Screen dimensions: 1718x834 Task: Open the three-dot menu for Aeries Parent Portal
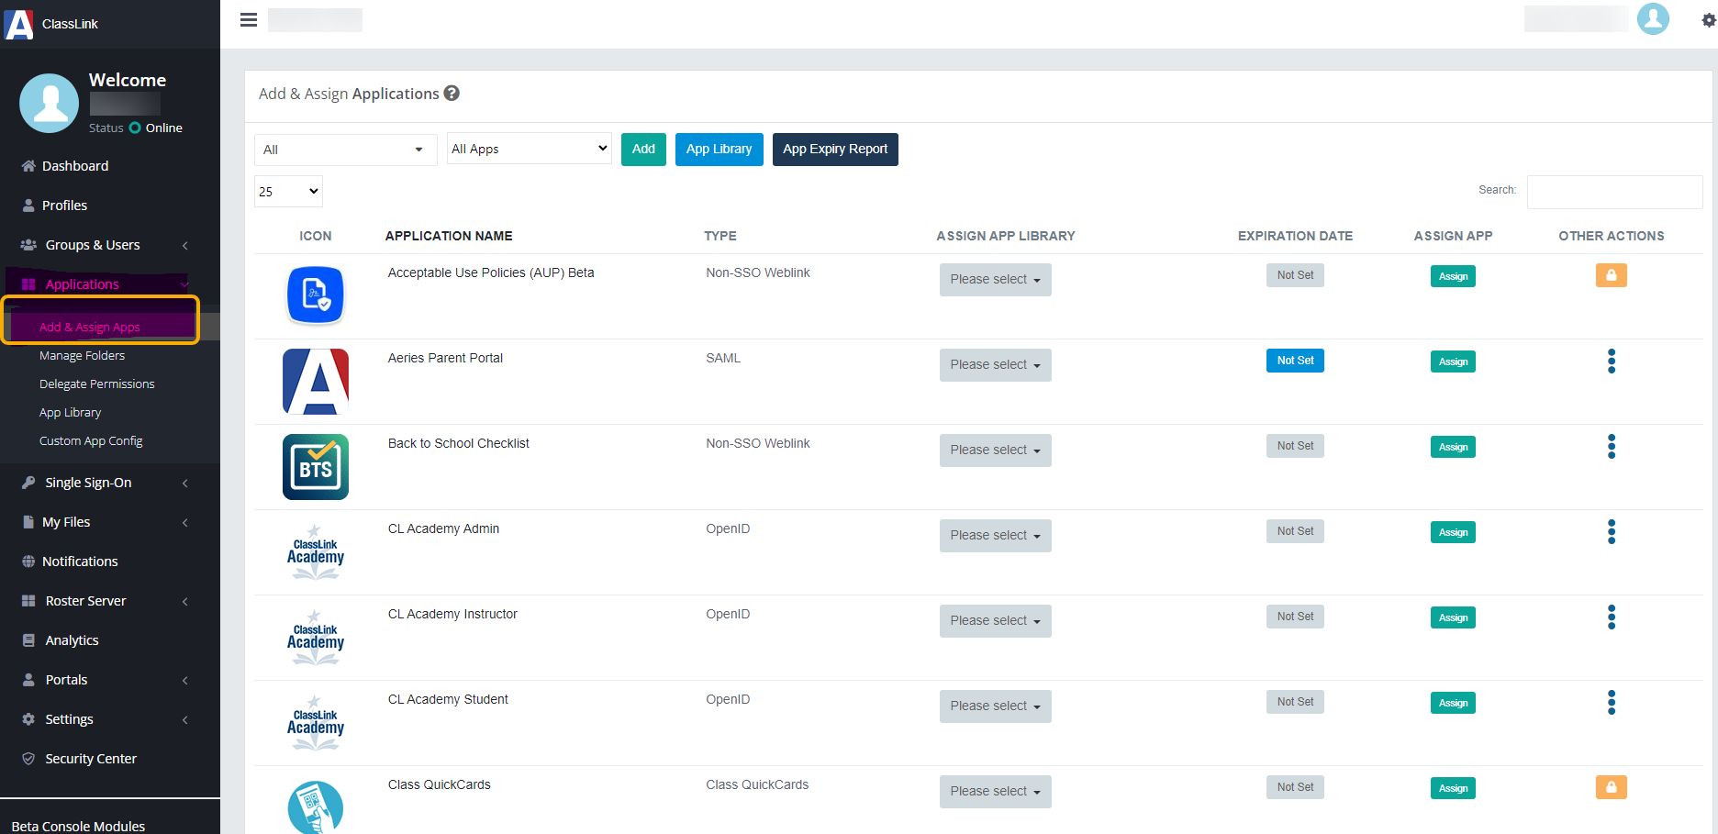(x=1612, y=361)
